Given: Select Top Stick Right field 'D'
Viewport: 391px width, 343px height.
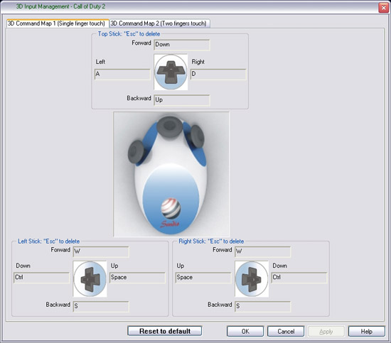Looking at the screenshot, I should coord(218,75).
